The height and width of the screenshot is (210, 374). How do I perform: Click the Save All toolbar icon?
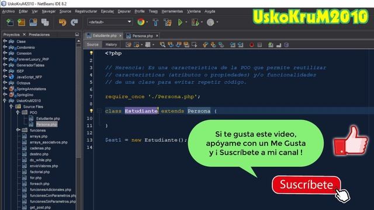tap(45, 22)
